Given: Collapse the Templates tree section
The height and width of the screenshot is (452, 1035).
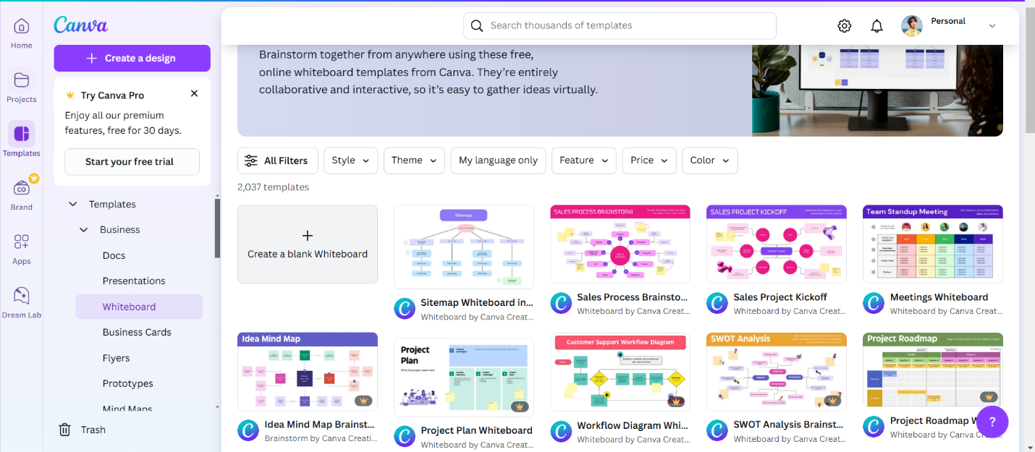Looking at the screenshot, I should [x=73, y=205].
